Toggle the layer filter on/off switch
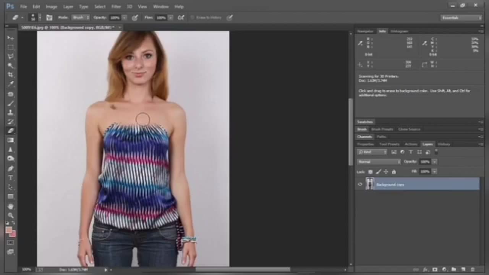 pyautogui.click(x=436, y=152)
